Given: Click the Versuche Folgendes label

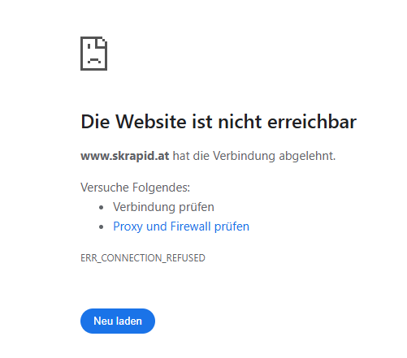Looking at the screenshot, I should 136,188.
